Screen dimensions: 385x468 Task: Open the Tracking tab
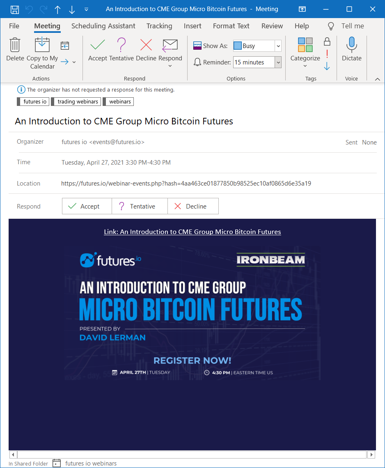tap(159, 26)
